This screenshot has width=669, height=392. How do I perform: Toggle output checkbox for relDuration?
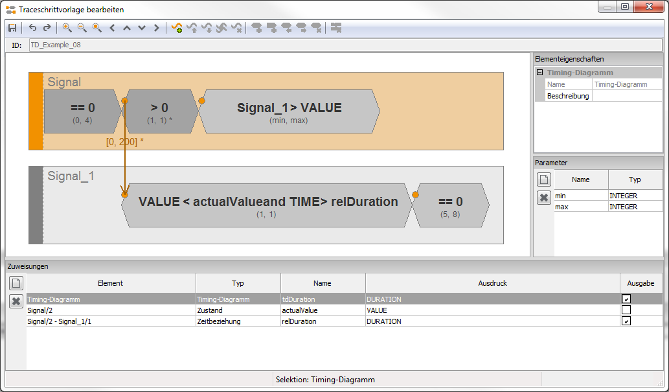626,321
